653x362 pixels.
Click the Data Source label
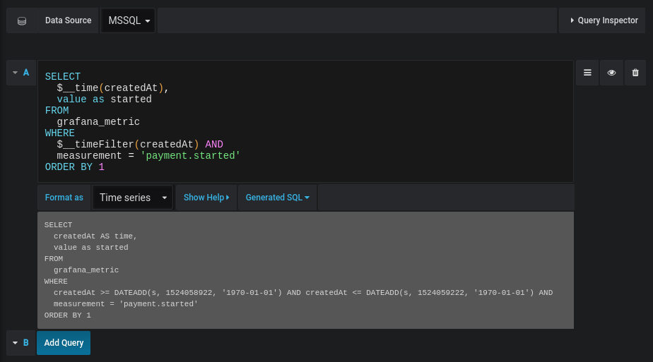pyautogui.click(x=68, y=20)
